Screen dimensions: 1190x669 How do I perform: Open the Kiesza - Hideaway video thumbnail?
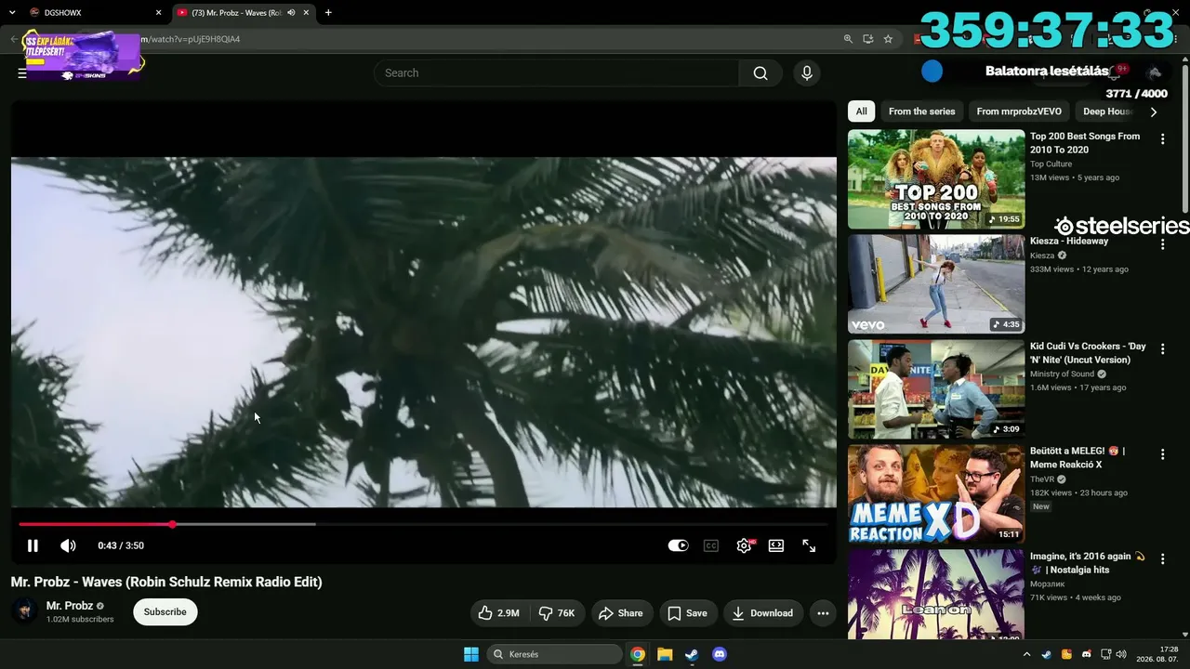click(936, 284)
